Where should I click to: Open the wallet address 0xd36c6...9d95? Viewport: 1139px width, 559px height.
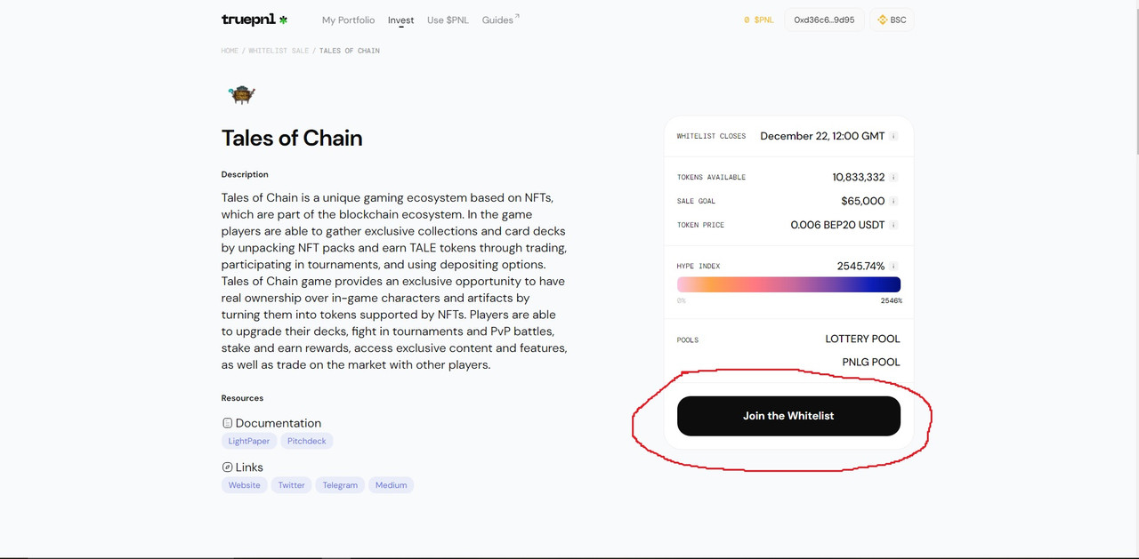click(824, 20)
